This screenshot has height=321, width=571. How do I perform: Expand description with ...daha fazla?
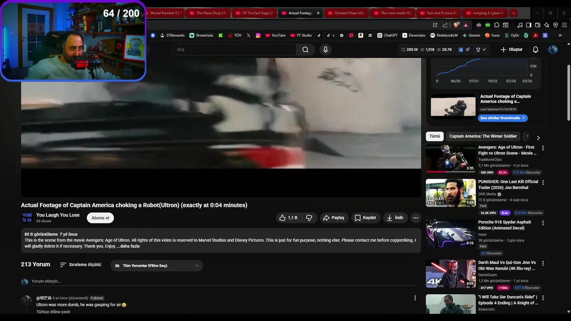tap(128, 246)
